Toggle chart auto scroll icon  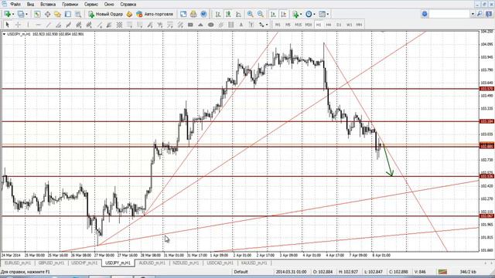[273, 14]
